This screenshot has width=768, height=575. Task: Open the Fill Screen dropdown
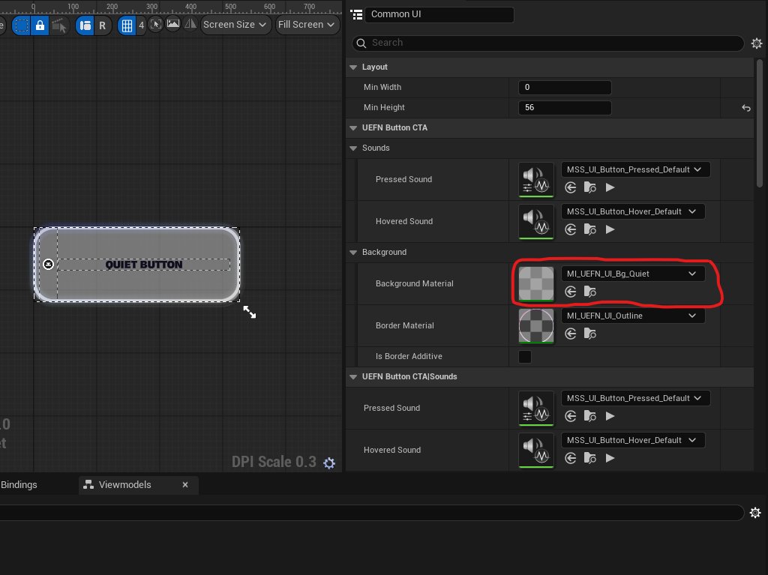coord(307,25)
